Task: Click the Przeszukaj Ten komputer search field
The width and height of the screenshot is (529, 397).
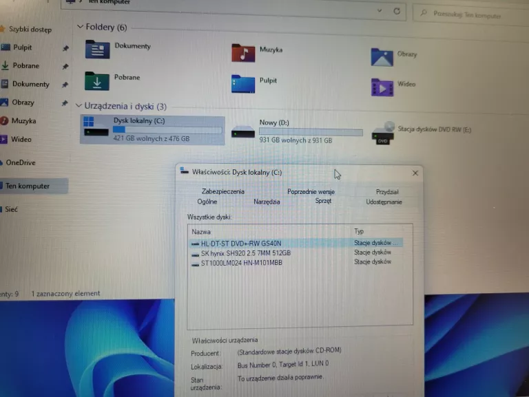Action: (x=471, y=15)
